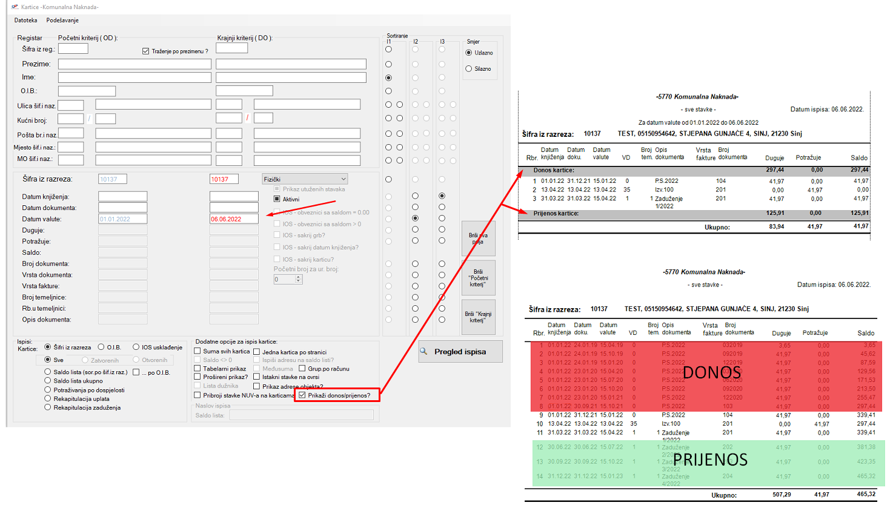
Task: Click the end Datum valute field 06.06.2022
Action: (234, 219)
